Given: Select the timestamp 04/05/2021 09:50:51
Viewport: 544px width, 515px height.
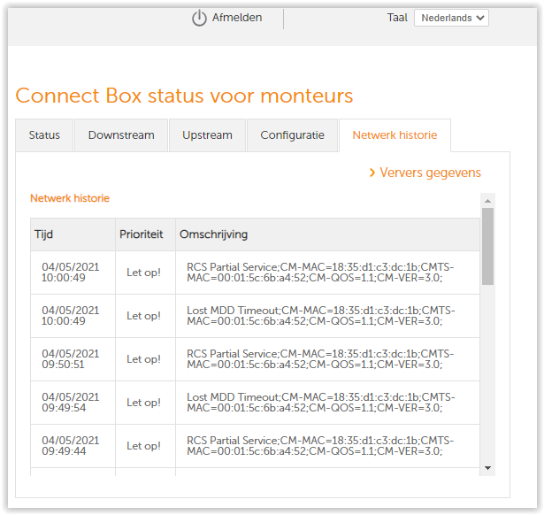Looking at the screenshot, I should coord(71,359).
